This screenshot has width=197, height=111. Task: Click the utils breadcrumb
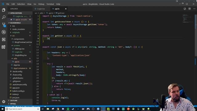41,13
